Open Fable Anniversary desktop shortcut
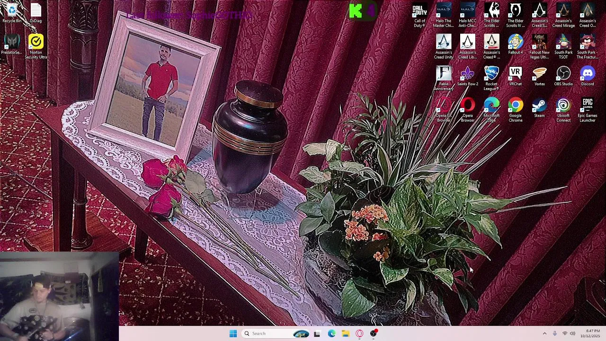Viewport: 606px width, 341px height. tap(444, 78)
